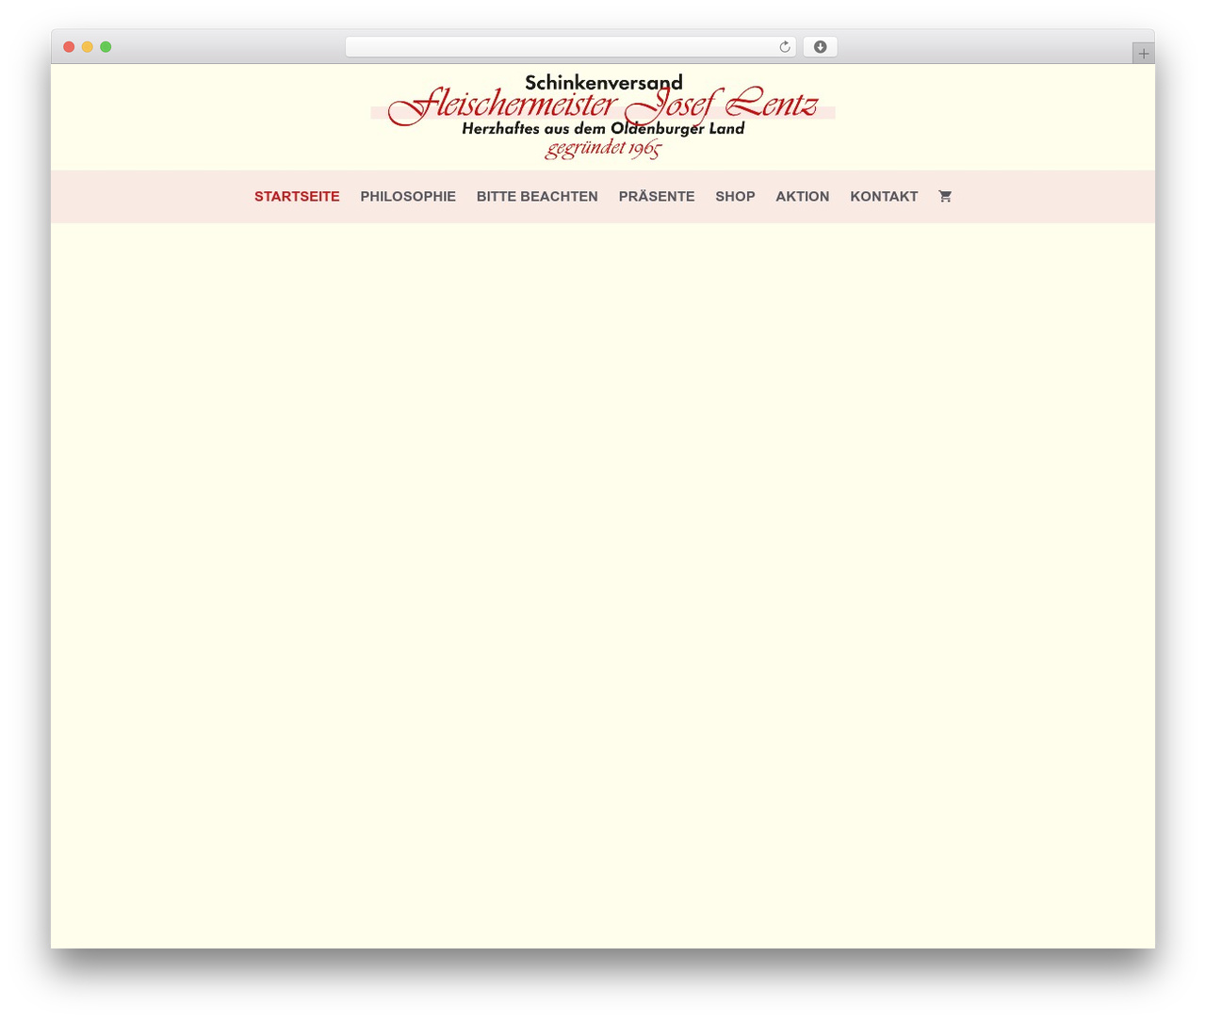Go to the Startseite menu item
This screenshot has width=1206, height=1021.
[297, 196]
